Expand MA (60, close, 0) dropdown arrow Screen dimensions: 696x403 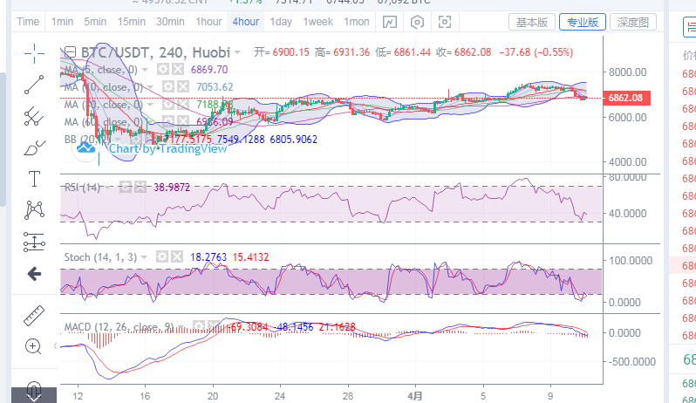[150, 122]
